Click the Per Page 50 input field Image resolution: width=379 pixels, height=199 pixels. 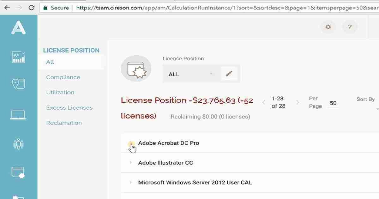pyautogui.click(x=333, y=103)
